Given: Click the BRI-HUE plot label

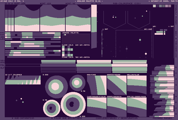Looking at the screenshot, I should [x=148, y=29].
